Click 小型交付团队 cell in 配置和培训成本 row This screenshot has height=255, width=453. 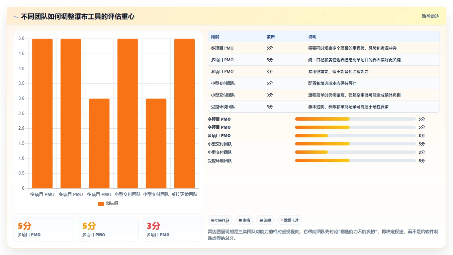[x=223, y=83]
